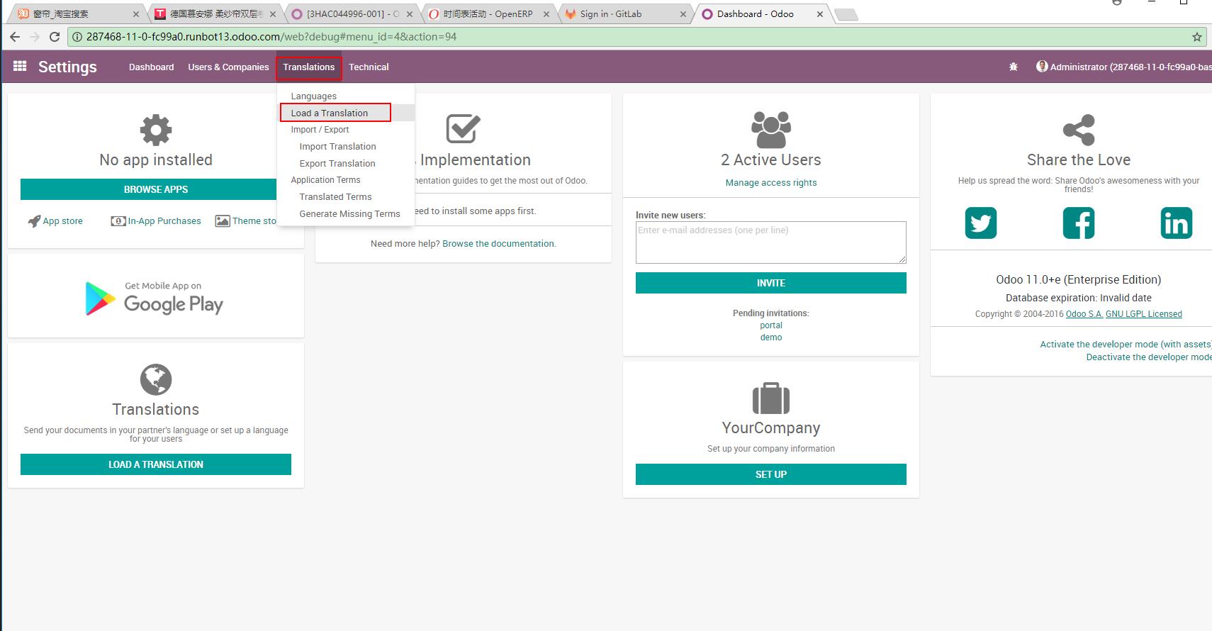The height and width of the screenshot is (631, 1212).
Task: Click the debug bug icon in navbar
Action: click(x=1013, y=67)
